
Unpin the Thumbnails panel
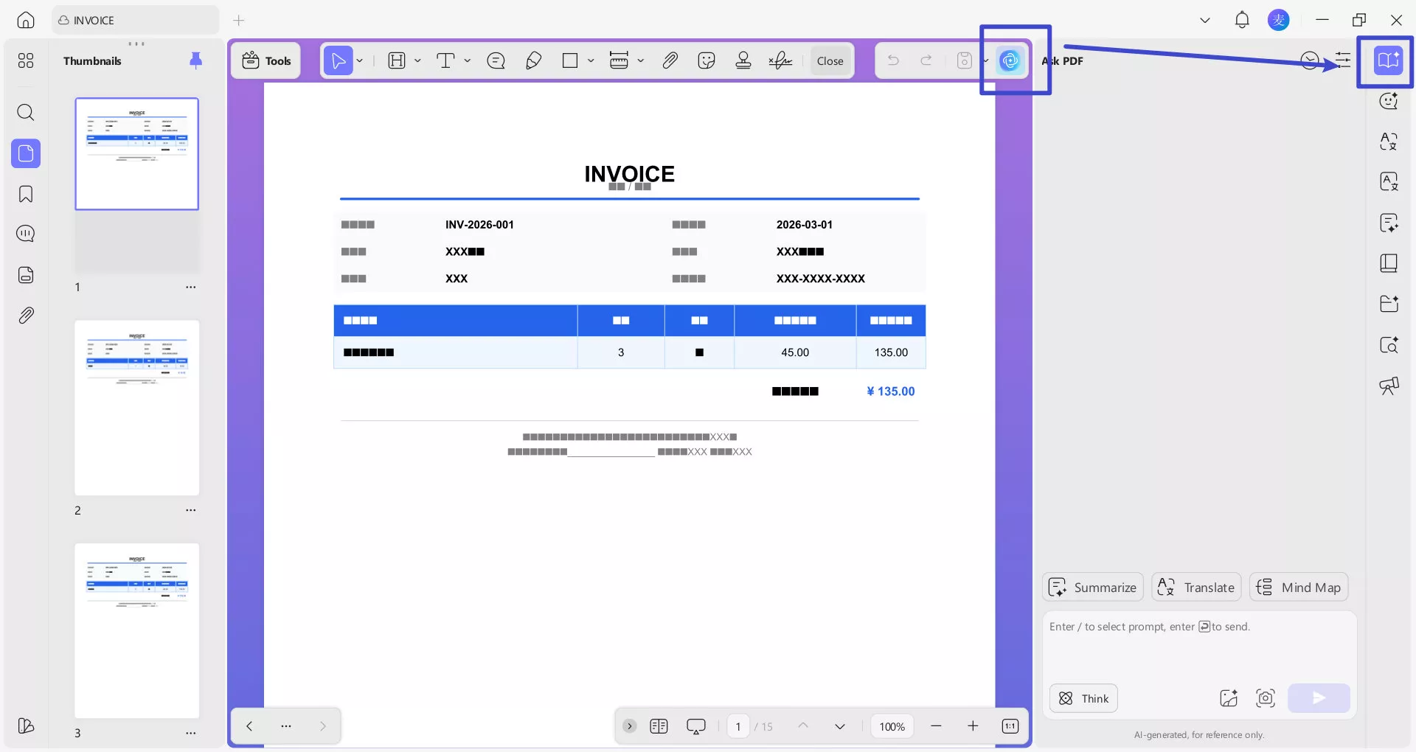195,60
